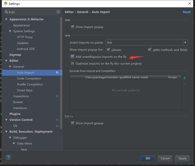Open Android SDK settings page
Viewport: 195px width, 166px height.
(26, 49)
